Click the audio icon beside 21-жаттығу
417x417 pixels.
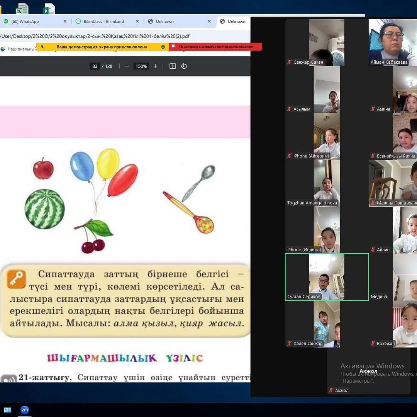[8, 378]
